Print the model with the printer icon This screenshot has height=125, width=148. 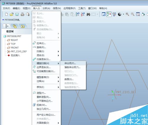pos(22,14)
